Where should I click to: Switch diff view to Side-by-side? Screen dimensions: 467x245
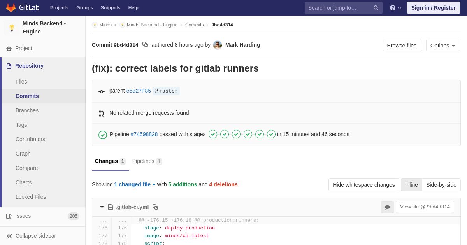coord(441,185)
